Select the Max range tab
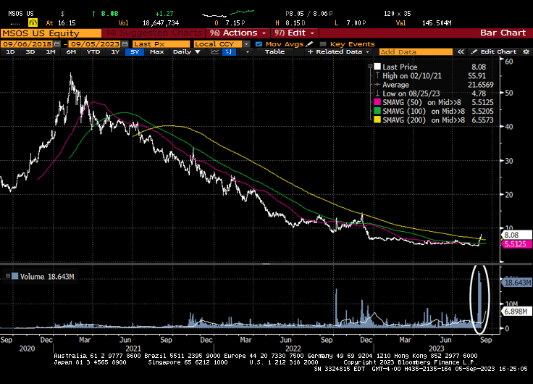 click(x=156, y=51)
